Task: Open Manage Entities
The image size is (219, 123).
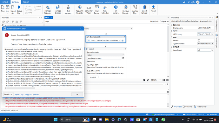Action: [58, 10]
